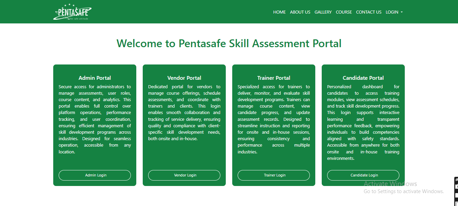The image size is (458, 206).
Task: Open CONTACT US
Action: click(369, 12)
